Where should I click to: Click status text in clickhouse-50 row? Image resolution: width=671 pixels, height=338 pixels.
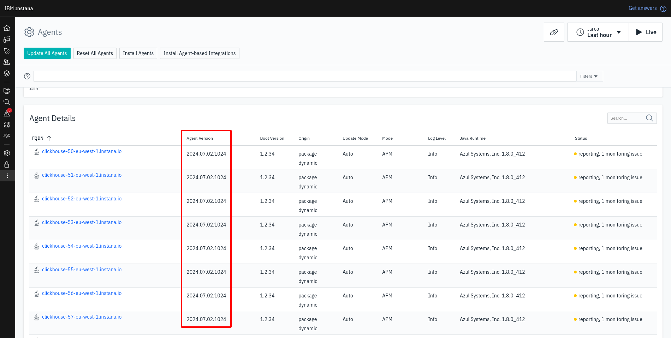(x=610, y=154)
